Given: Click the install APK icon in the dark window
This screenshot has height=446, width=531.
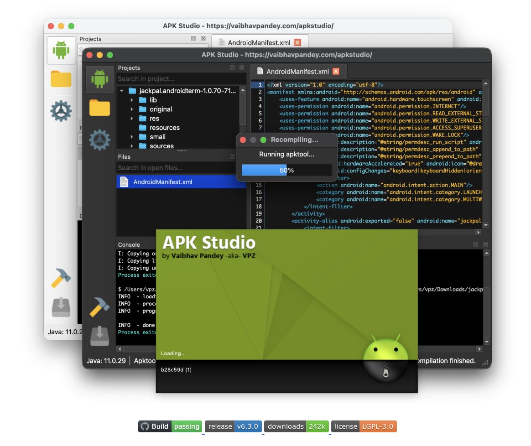Looking at the screenshot, I should coord(99,336).
